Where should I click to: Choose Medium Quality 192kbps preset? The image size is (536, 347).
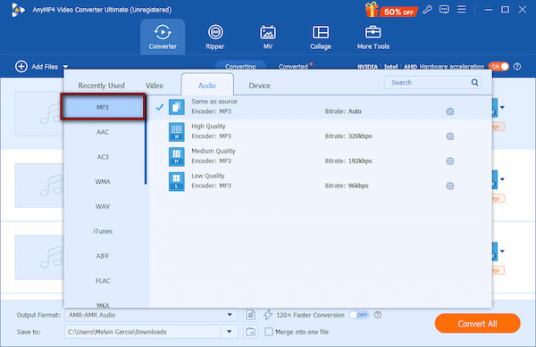point(321,157)
